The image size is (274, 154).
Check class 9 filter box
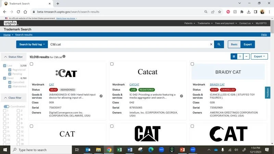(x=5, y=127)
